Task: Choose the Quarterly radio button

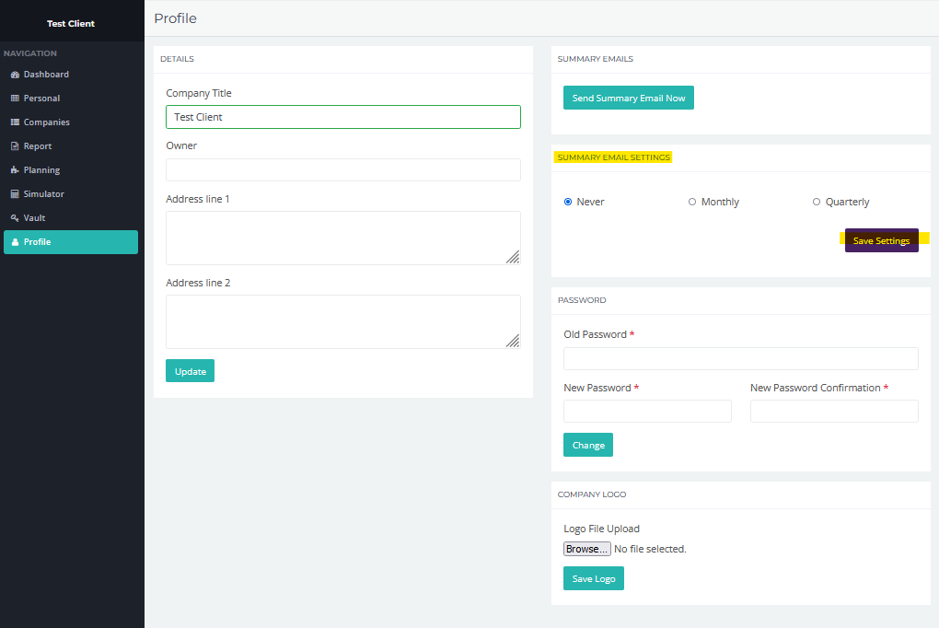Action: [x=817, y=202]
